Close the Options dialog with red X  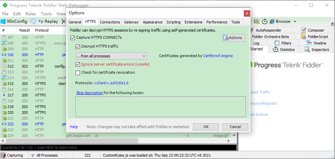(x=247, y=13)
